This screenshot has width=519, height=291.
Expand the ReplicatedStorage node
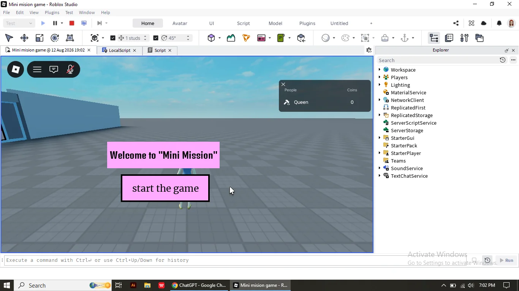click(x=379, y=115)
